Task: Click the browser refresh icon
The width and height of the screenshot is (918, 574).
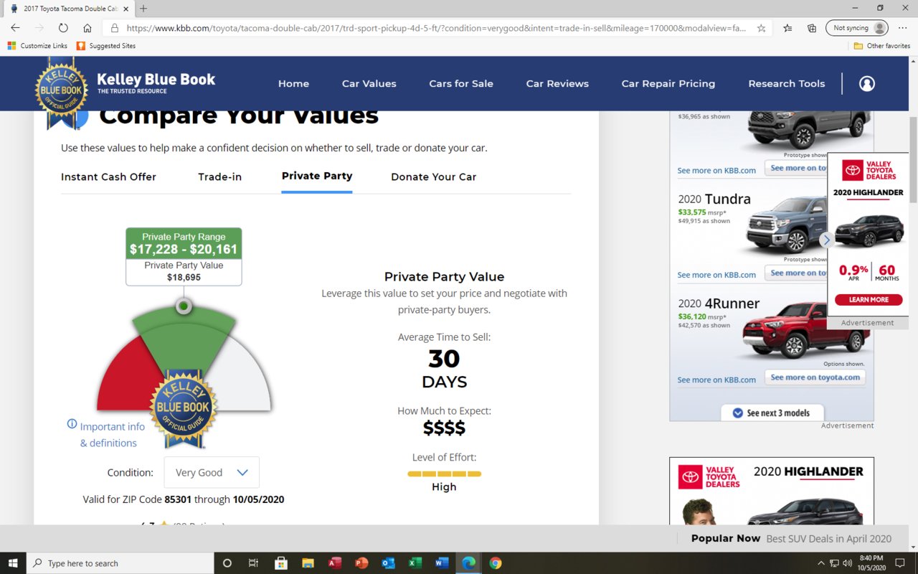Action: pyautogui.click(x=63, y=28)
